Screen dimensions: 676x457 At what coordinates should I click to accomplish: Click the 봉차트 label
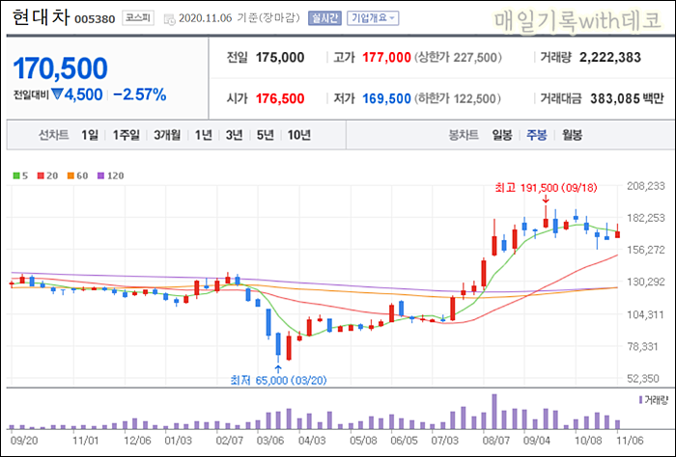(464, 135)
